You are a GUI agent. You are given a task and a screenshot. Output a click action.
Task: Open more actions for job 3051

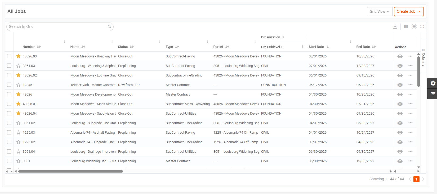[x=410, y=161]
